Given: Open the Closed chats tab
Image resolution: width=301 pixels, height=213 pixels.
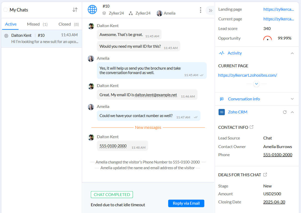Looking at the screenshot, I should (65, 24).
